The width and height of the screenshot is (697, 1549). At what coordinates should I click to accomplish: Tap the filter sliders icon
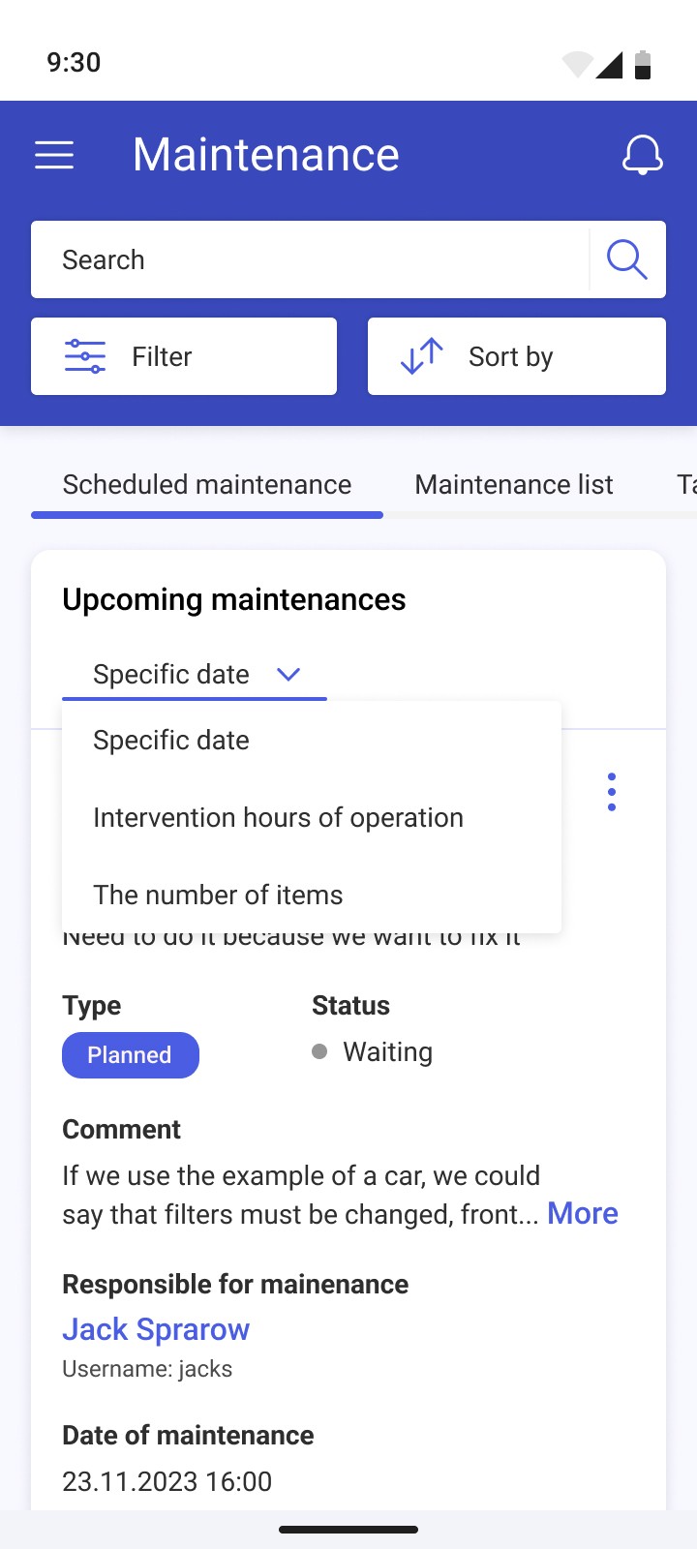pos(85,356)
